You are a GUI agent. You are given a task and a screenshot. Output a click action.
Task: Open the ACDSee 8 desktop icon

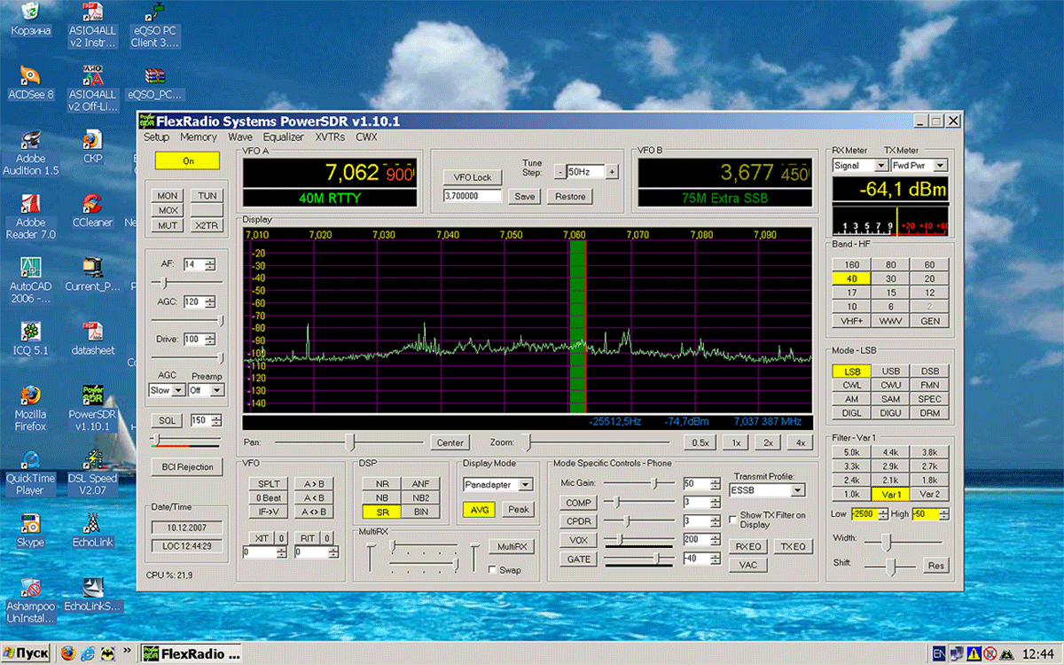coord(30,76)
